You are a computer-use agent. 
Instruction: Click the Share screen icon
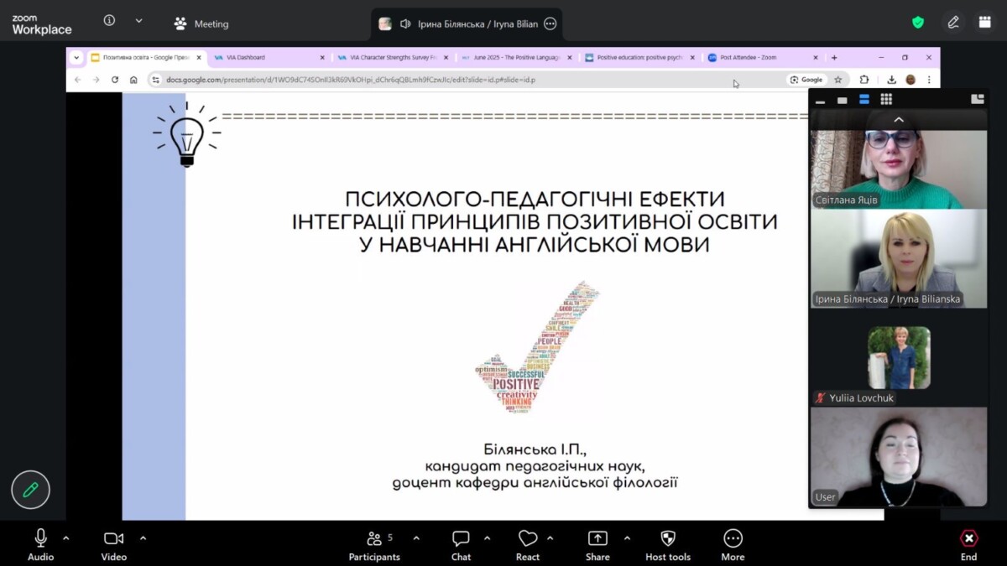(597, 544)
